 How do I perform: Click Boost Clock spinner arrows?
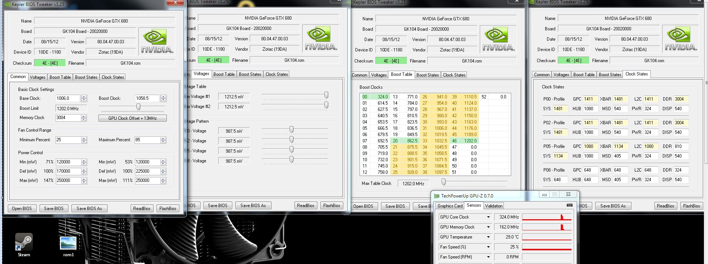click(x=163, y=98)
